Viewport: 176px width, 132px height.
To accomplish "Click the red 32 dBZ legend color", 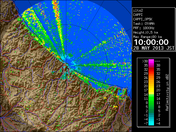I will tap(151, 70).
